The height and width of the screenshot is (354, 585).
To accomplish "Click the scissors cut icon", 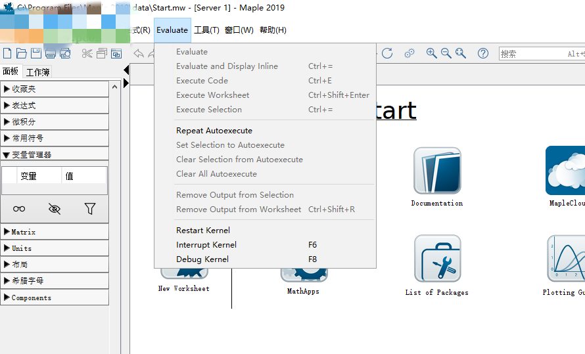I will coord(87,54).
